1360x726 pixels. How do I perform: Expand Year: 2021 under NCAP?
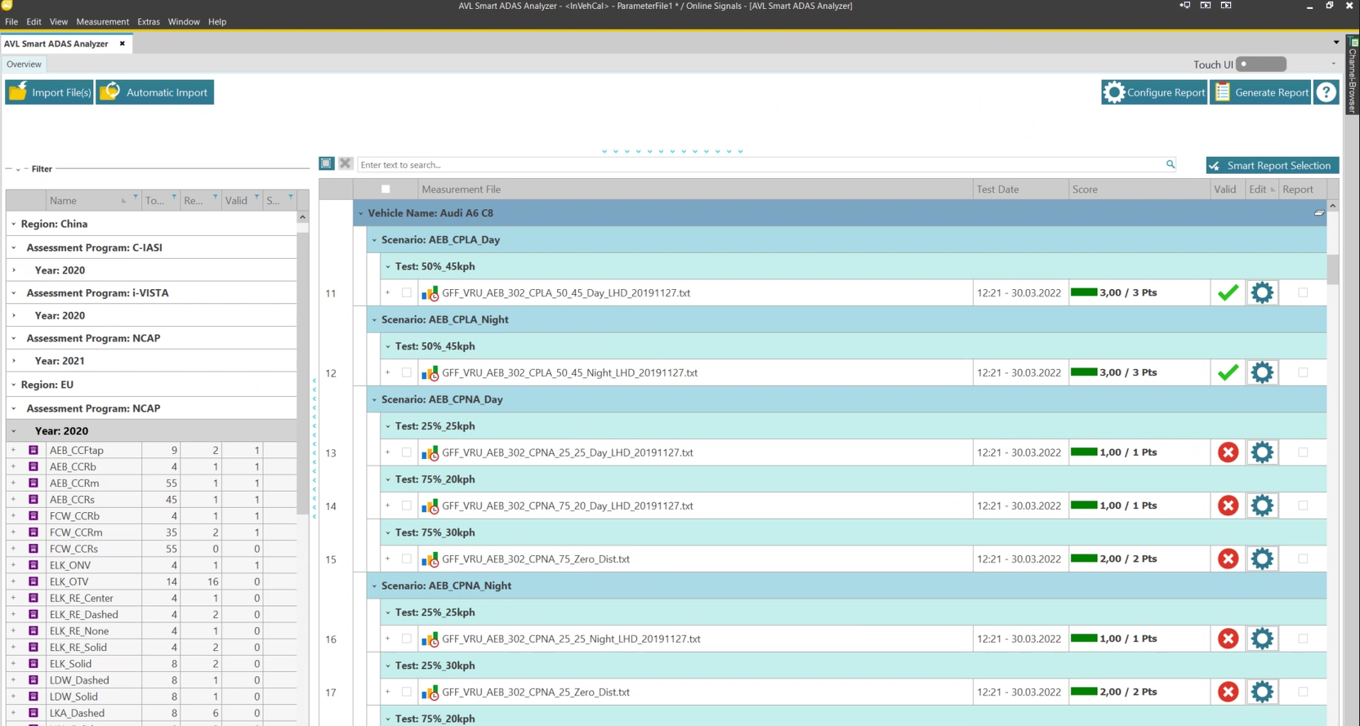pos(13,360)
